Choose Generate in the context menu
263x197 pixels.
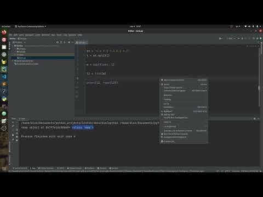coord(184,107)
